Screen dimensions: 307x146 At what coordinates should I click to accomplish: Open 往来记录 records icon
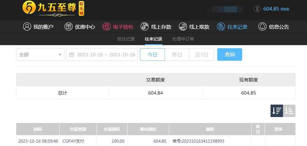[221, 26]
